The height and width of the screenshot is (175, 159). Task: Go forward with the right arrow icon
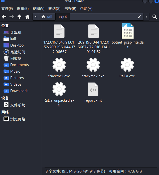[x=12, y=17]
